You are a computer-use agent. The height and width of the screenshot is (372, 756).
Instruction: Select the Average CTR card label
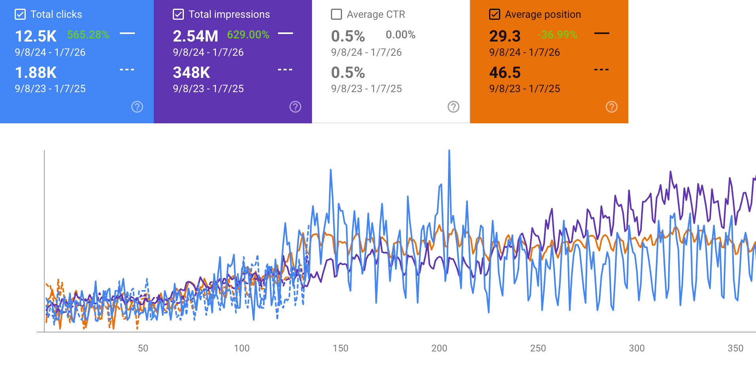(x=376, y=15)
